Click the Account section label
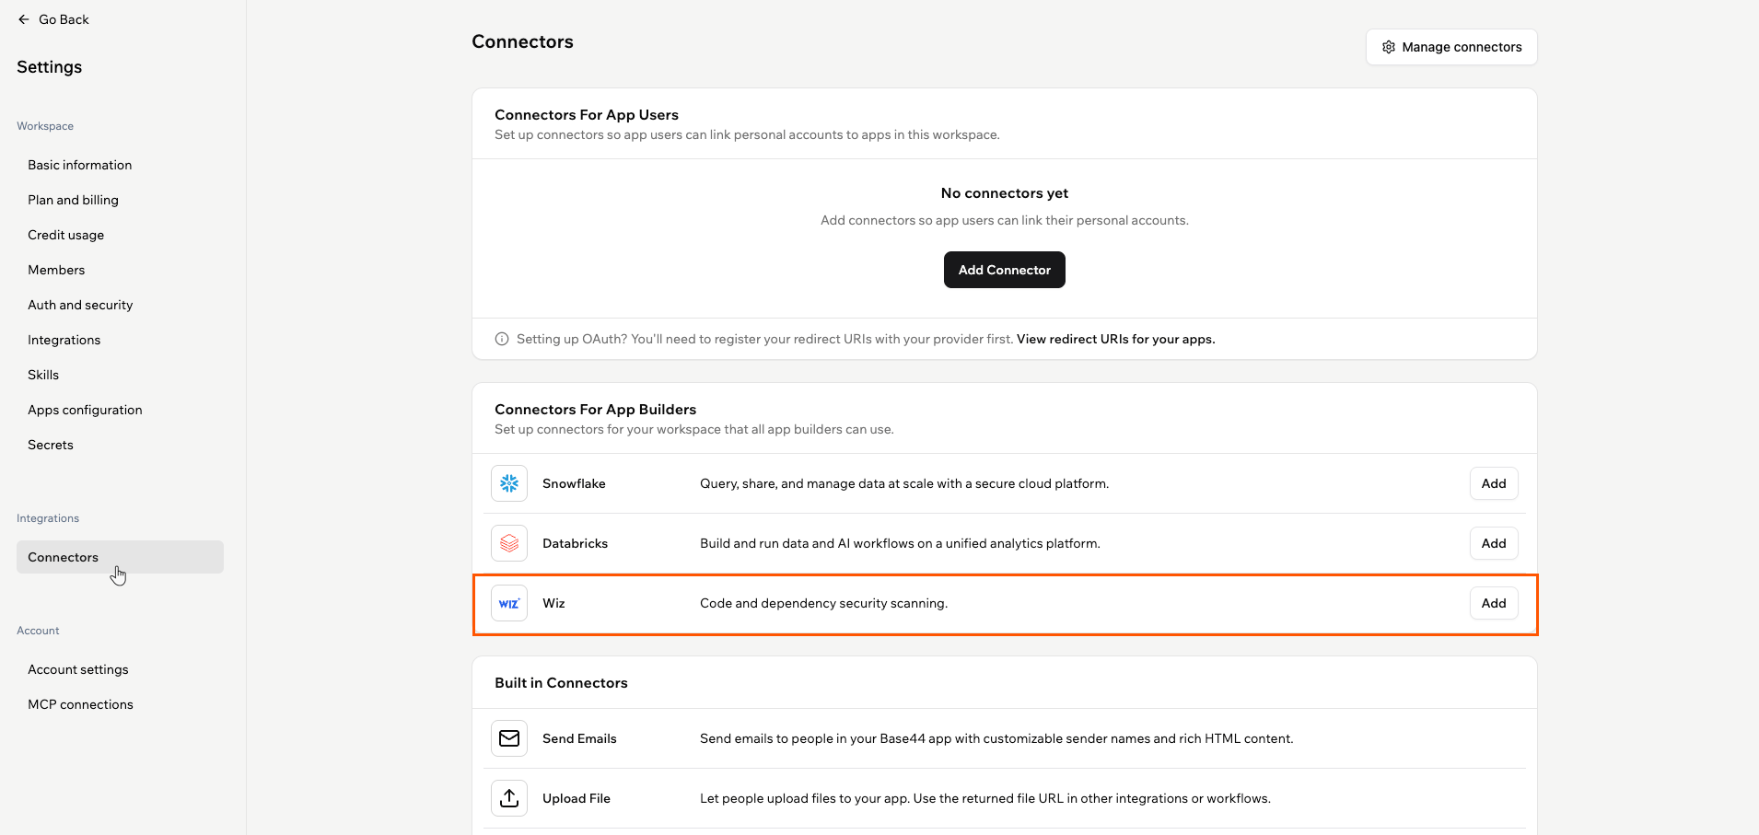Image resolution: width=1759 pixels, height=835 pixels. (x=38, y=631)
